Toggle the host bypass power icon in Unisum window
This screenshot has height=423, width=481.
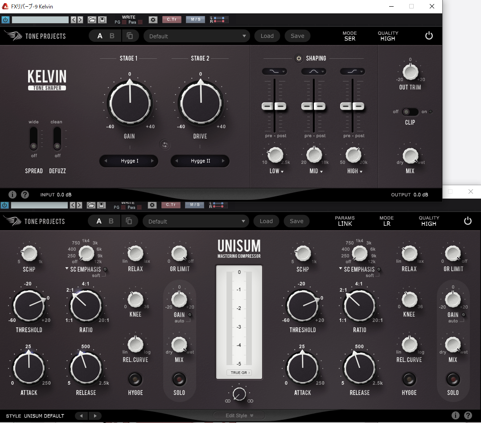pos(4,205)
